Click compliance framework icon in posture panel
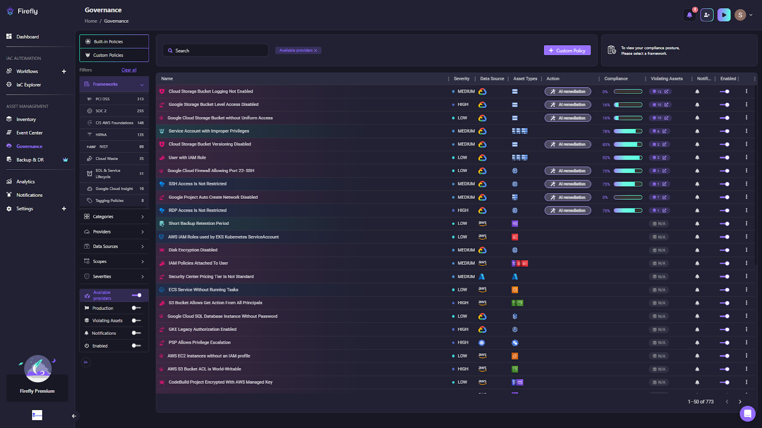The width and height of the screenshot is (762, 428). [612, 50]
